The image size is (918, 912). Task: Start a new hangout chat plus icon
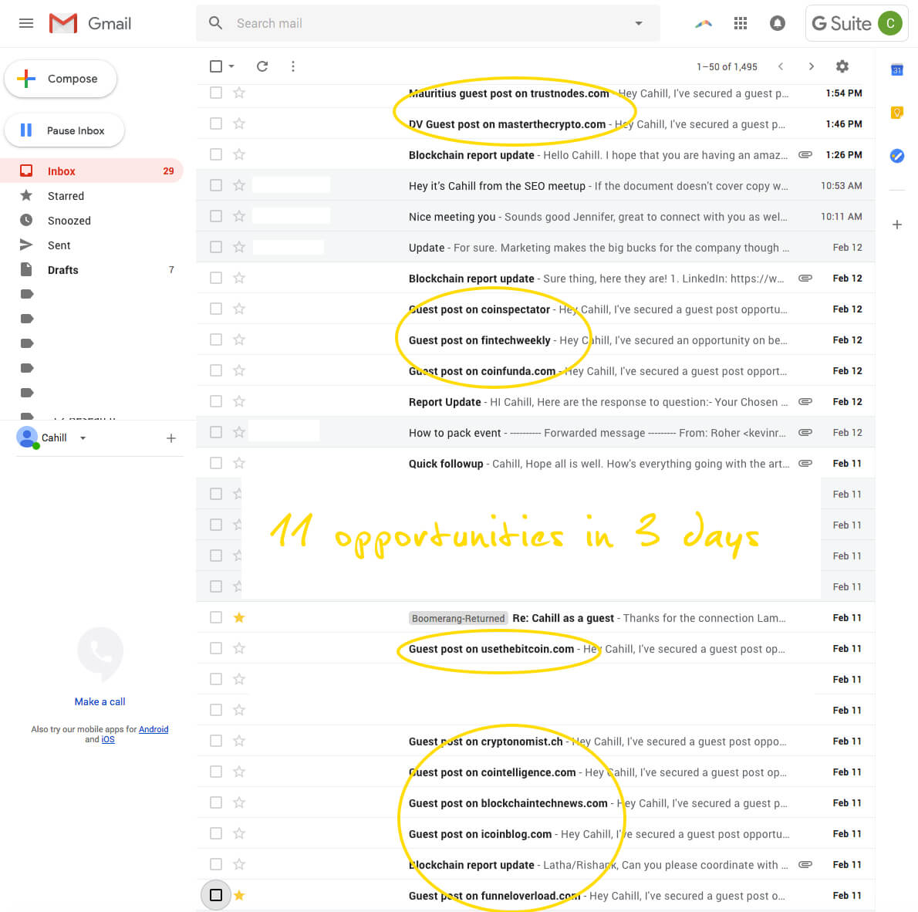pyautogui.click(x=171, y=438)
